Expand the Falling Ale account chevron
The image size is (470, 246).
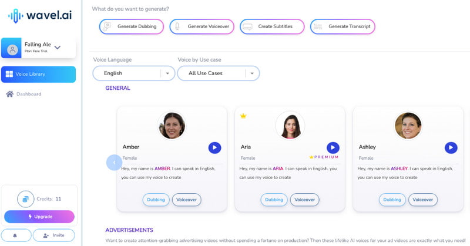coord(58,48)
